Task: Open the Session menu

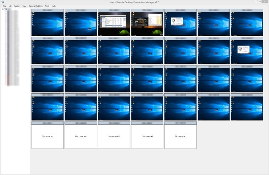Action: [x=17, y=6]
